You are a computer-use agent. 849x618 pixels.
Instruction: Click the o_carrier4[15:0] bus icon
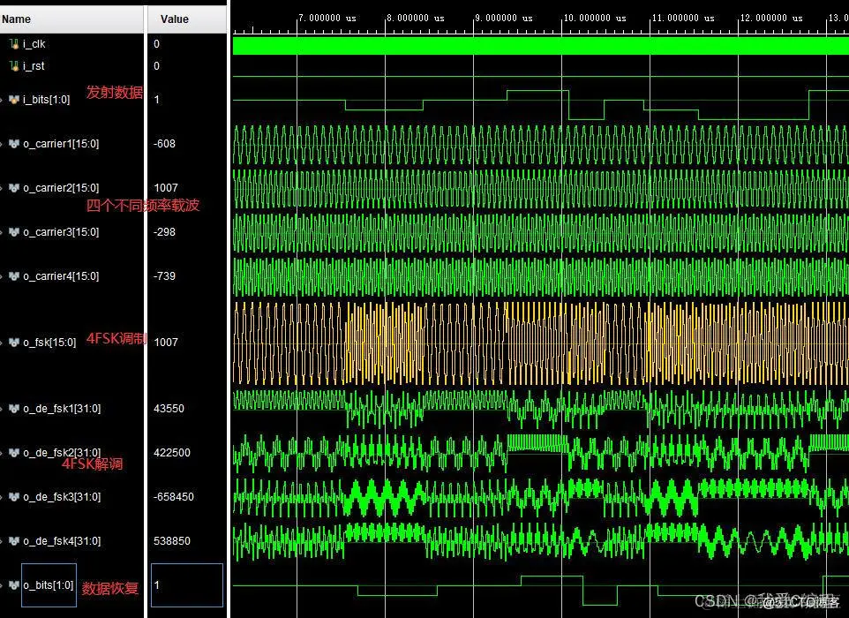point(14,276)
